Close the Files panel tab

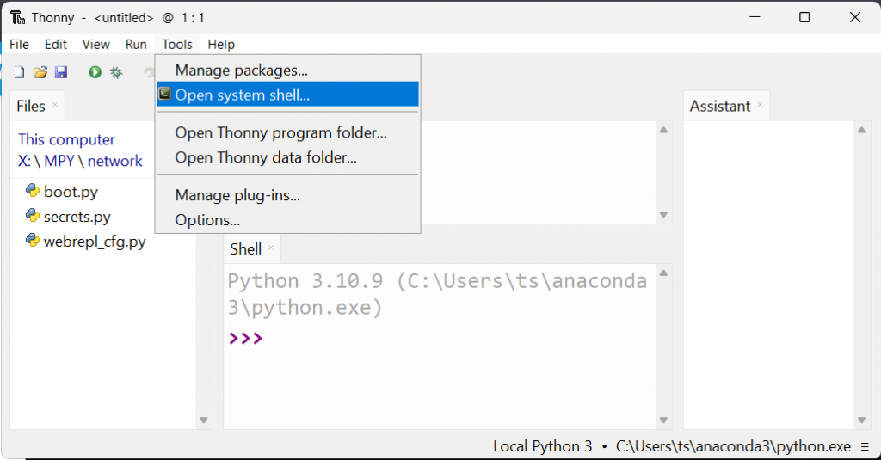[x=55, y=105]
